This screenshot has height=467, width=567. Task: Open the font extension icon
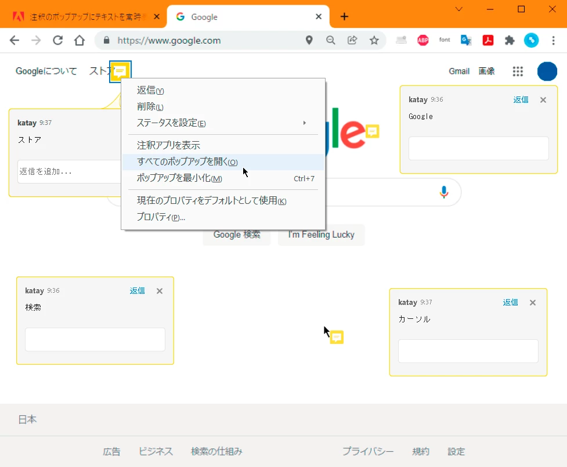pos(445,40)
